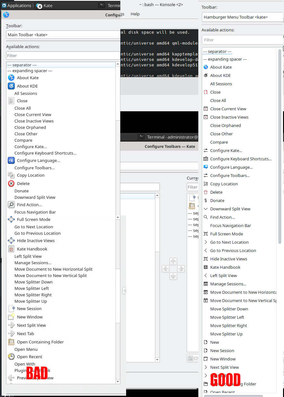Open Main Toolbar <kate> combo box
This screenshot has height=397, width=284.
click(63, 35)
